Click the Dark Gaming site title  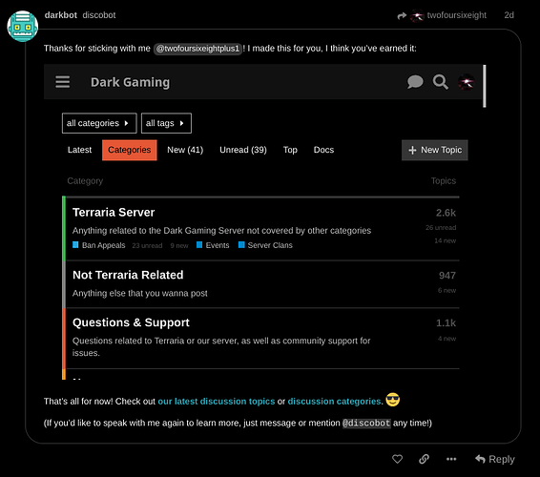[130, 82]
